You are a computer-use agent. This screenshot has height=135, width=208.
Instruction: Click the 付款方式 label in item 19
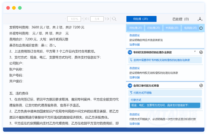pyautogui.click(x=136, y=100)
